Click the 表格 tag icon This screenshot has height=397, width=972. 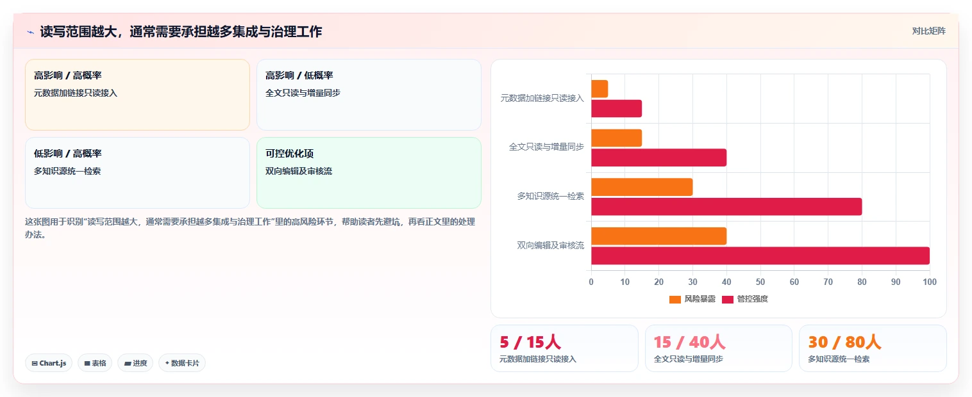tap(87, 363)
